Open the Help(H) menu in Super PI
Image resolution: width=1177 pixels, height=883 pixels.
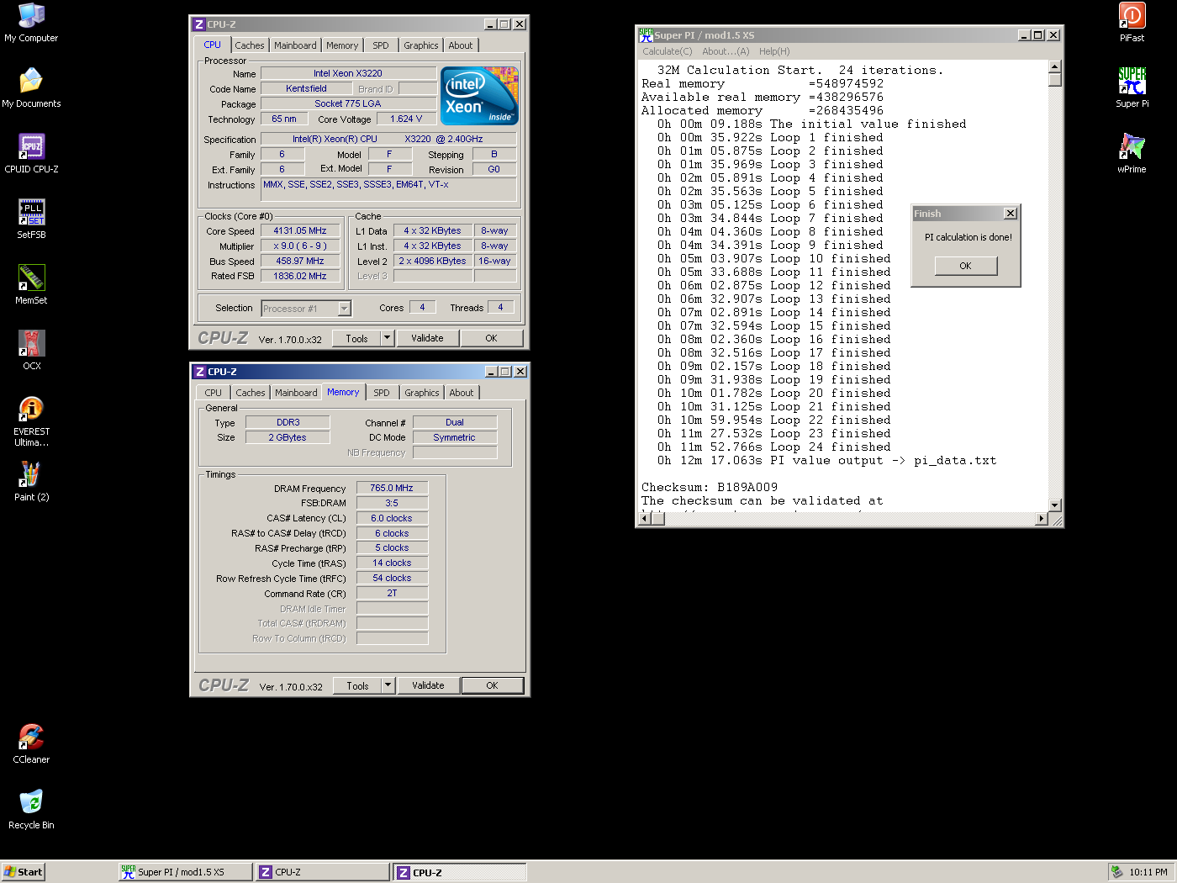point(774,51)
